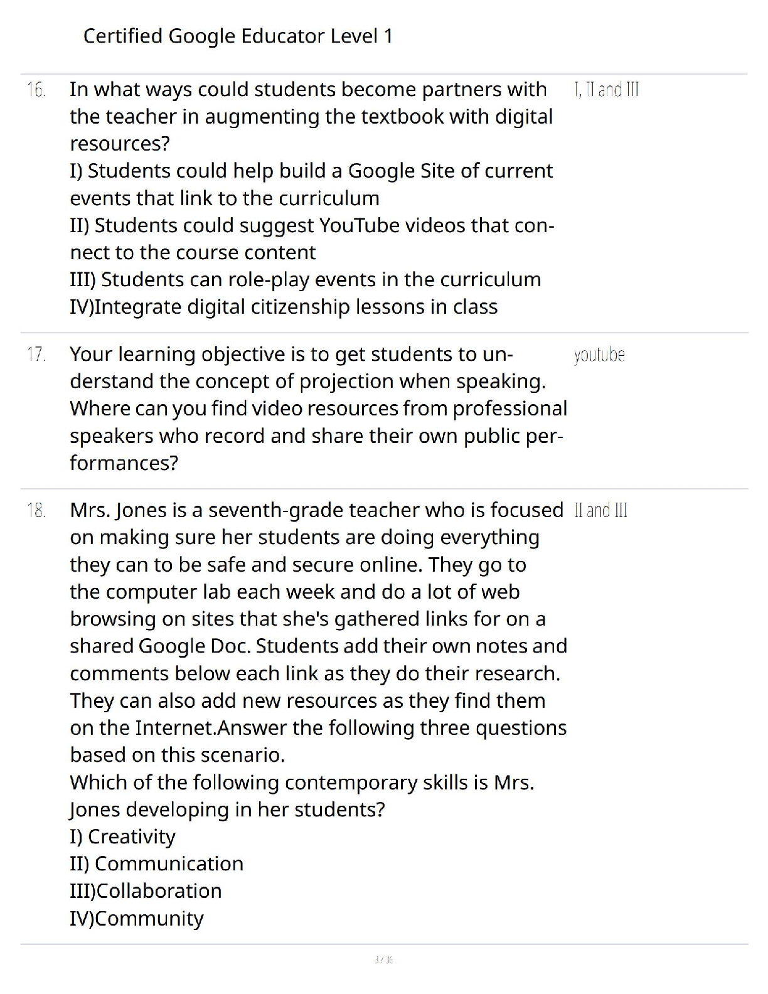Select question number 16

(36, 90)
